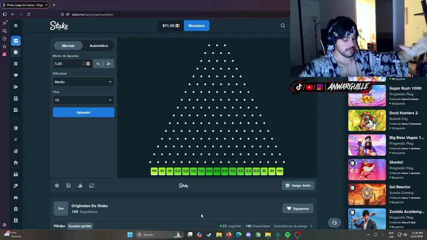Screen dimensions: 427x240
Task: Open browser sidebar star bookmarks icon
Action: tap(5, 46)
